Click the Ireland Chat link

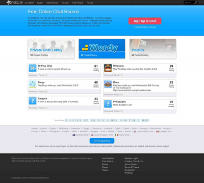[x=124, y=135]
